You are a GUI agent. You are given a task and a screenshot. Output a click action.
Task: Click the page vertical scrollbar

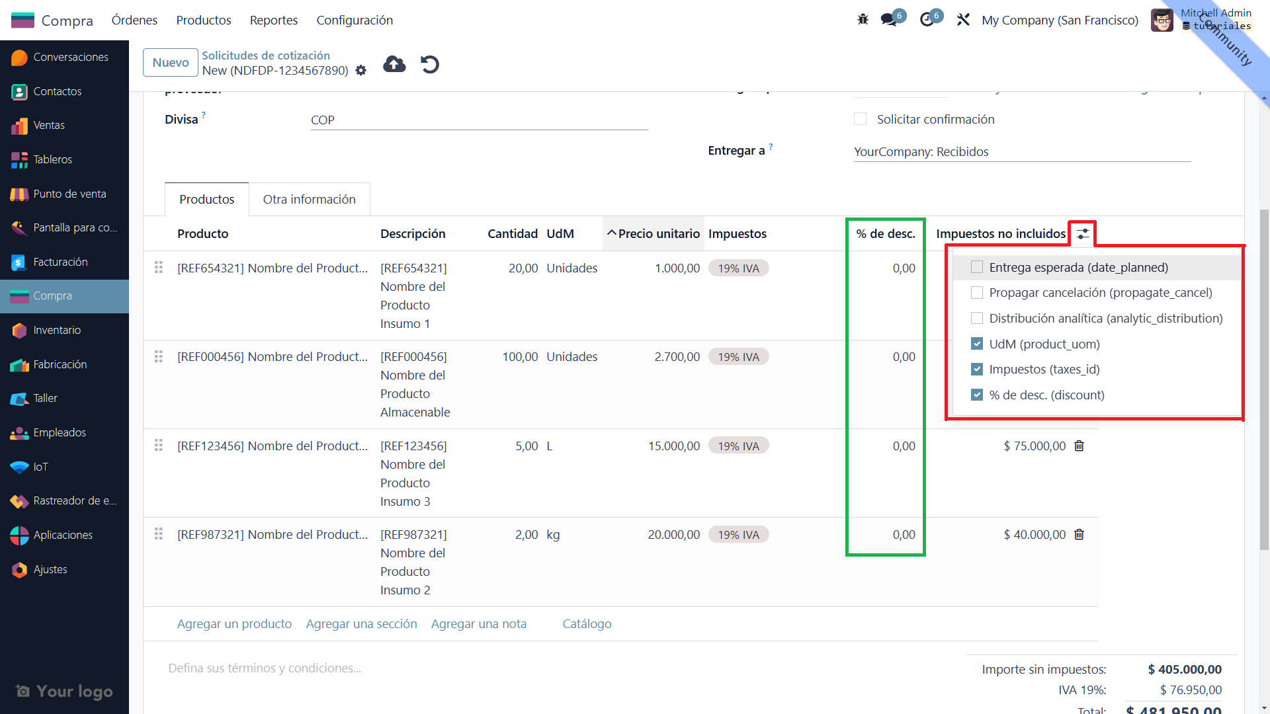point(1264,380)
